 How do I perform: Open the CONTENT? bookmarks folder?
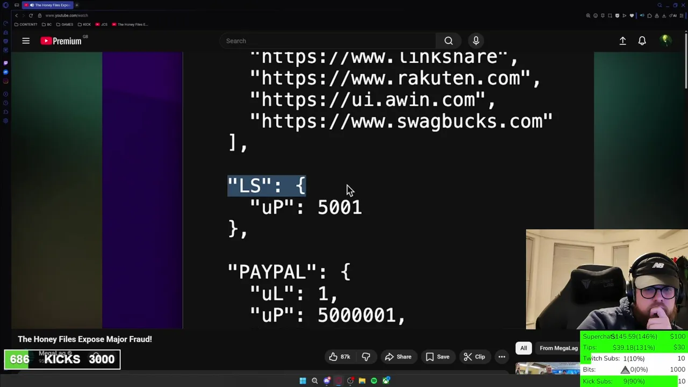click(26, 24)
